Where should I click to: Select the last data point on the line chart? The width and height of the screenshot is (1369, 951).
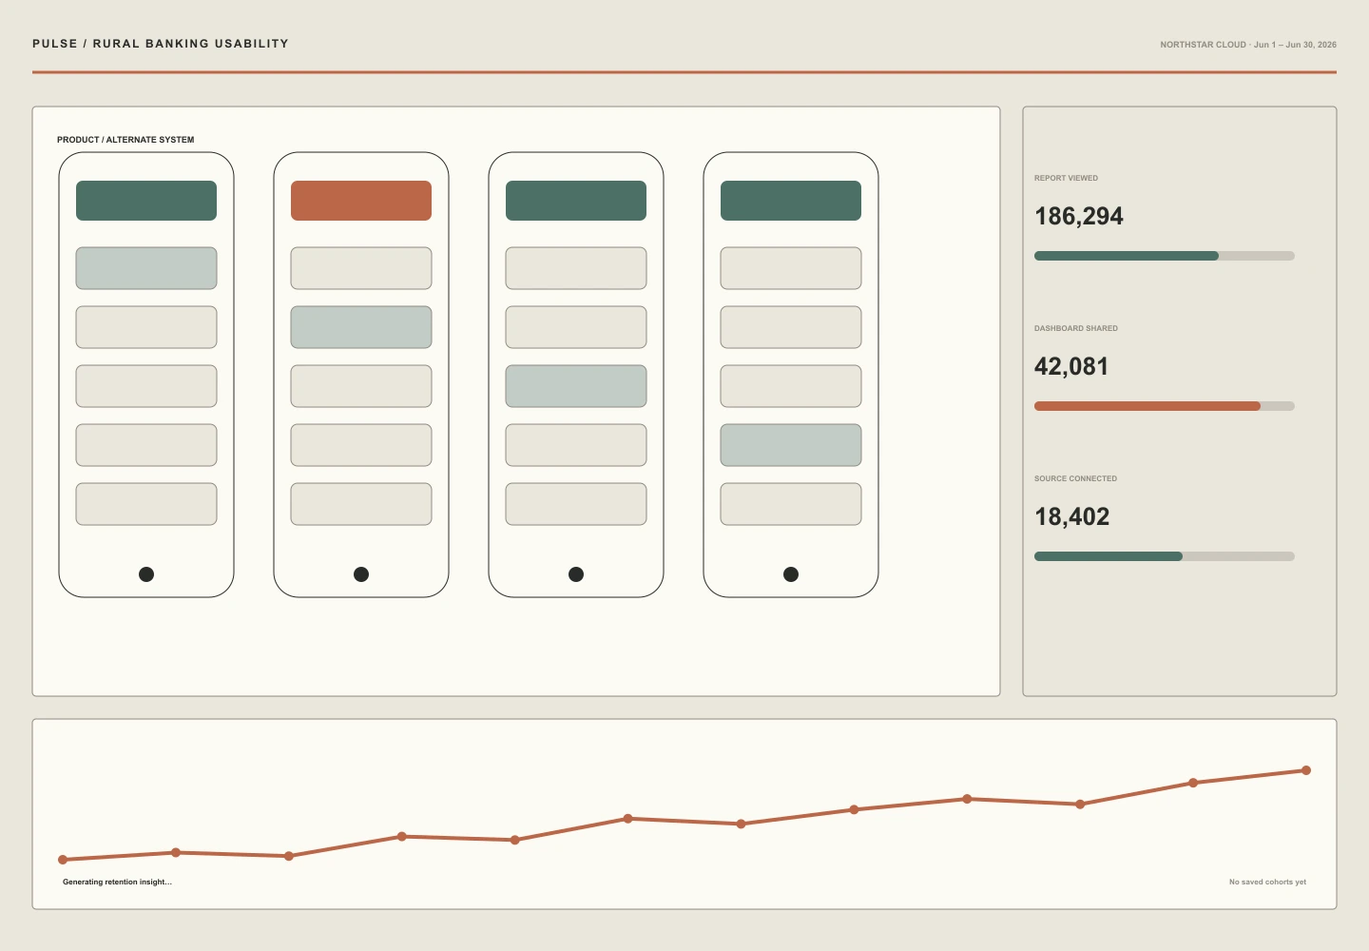tap(1306, 770)
